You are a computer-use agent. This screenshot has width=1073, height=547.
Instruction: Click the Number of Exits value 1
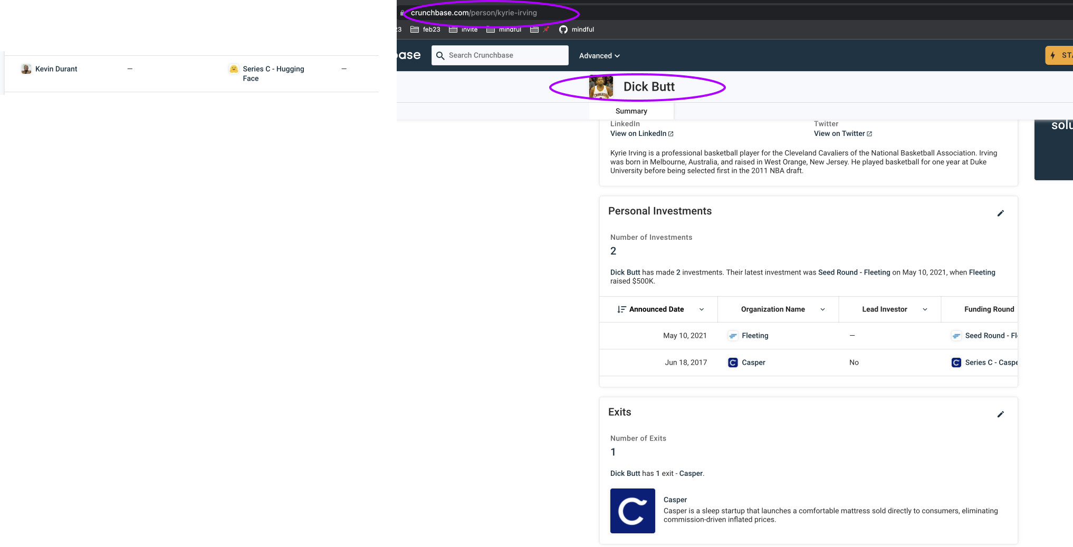(613, 452)
